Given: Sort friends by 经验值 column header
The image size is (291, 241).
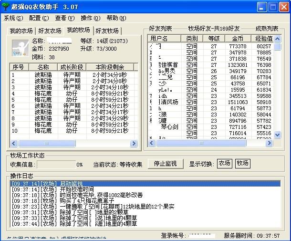Looking at the screenshot, I should (x=262, y=39).
